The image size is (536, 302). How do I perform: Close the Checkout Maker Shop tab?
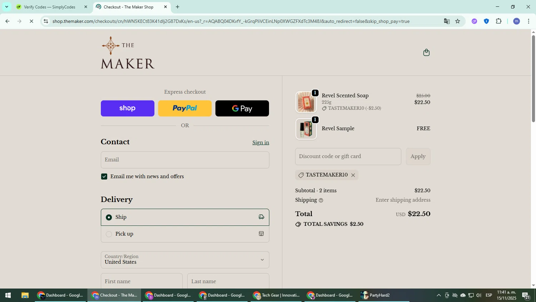[x=165, y=7]
